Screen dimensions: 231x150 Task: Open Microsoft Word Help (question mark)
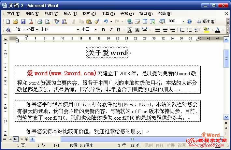click(189, 22)
